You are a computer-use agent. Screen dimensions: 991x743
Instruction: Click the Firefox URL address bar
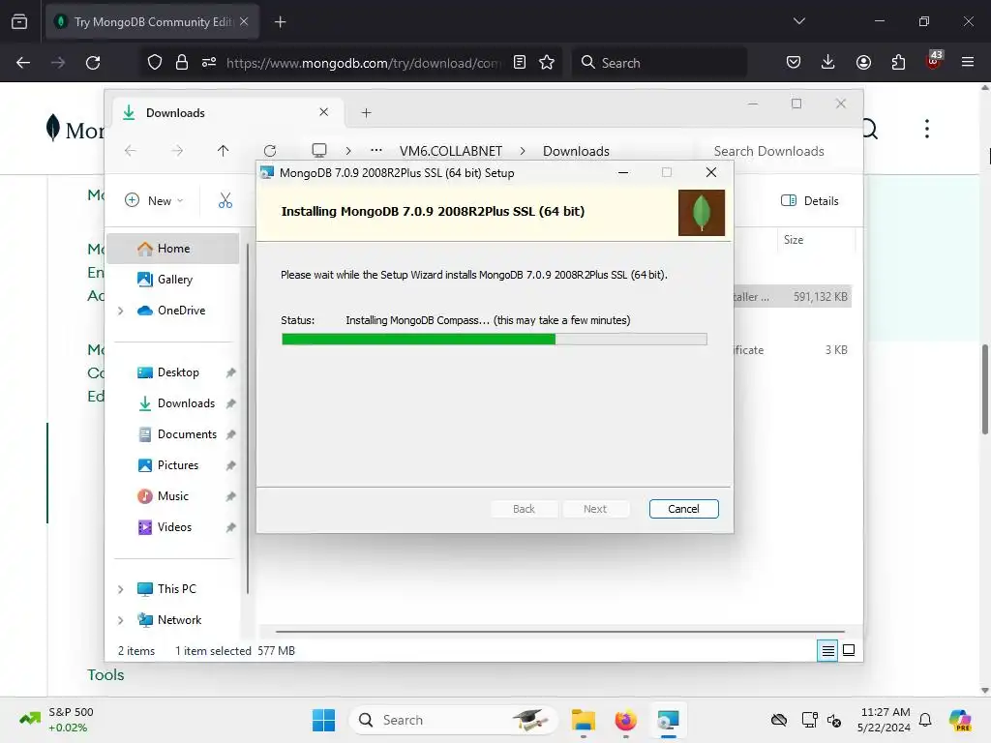364,63
